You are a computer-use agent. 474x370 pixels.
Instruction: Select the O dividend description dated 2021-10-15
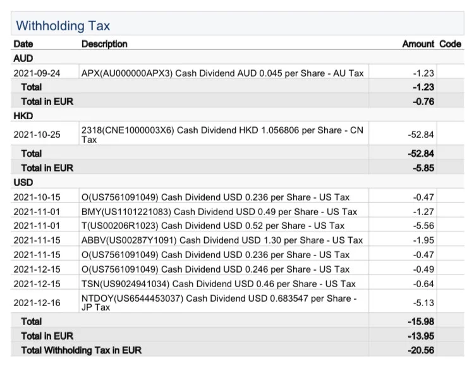pos(216,197)
